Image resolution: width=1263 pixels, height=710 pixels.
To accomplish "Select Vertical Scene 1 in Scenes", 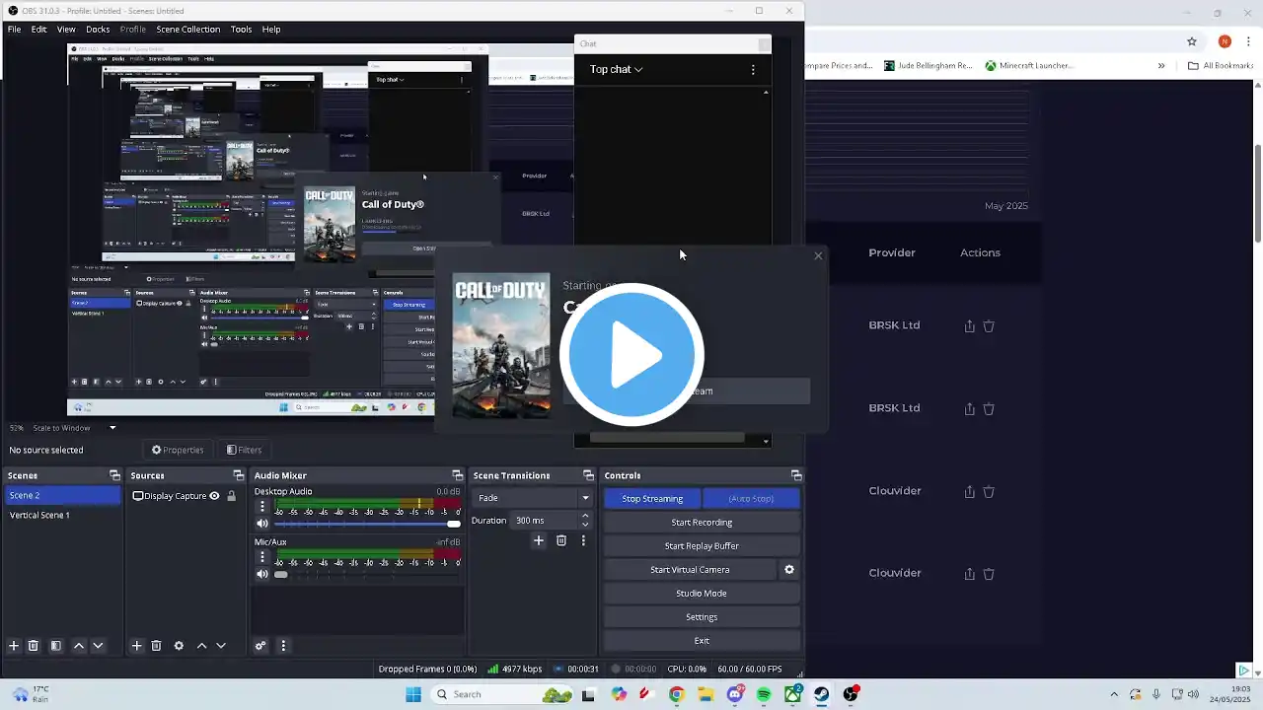I will coord(39,515).
